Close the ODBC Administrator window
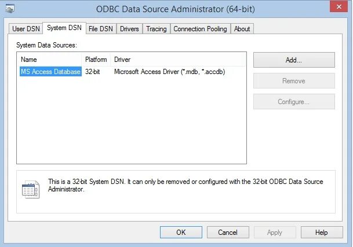 click(x=339, y=6)
